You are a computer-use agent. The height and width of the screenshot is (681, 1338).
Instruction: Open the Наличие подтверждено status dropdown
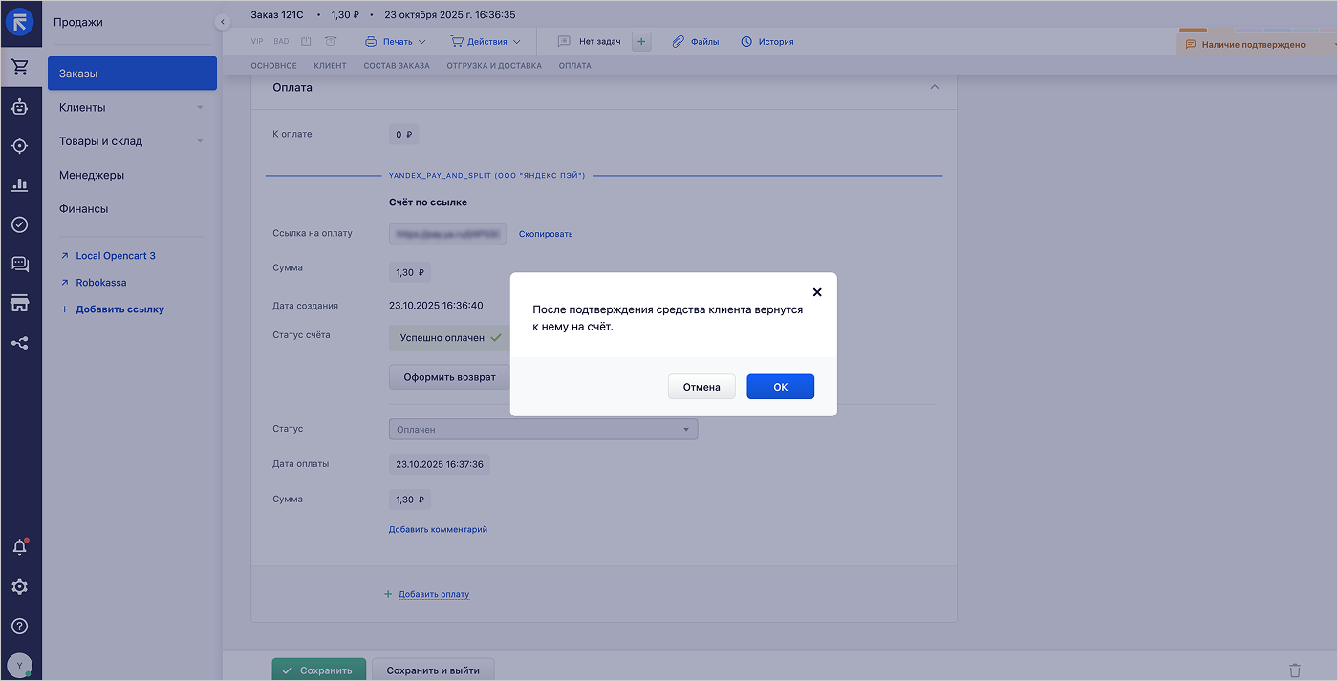[1258, 44]
